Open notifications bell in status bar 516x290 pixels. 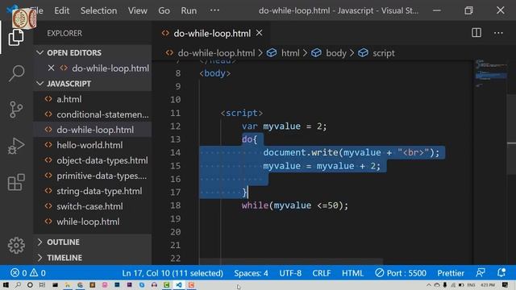[x=501, y=272]
